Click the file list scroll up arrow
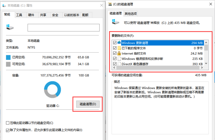215x140 pixels. pyautogui.click(x=206, y=43)
